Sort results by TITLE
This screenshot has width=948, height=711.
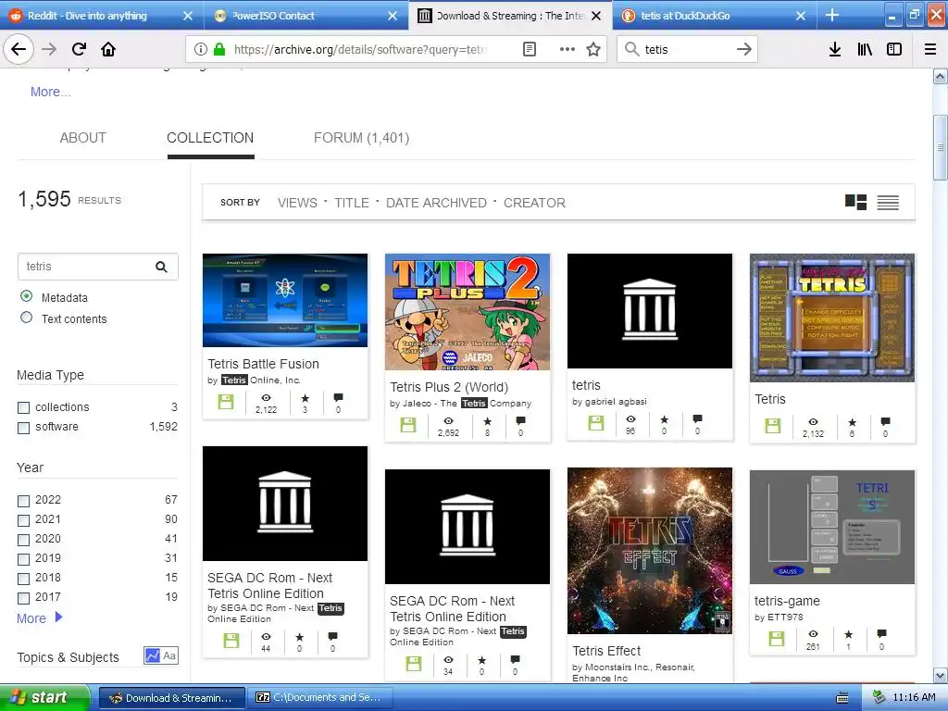pyautogui.click(x=352, y=203)
